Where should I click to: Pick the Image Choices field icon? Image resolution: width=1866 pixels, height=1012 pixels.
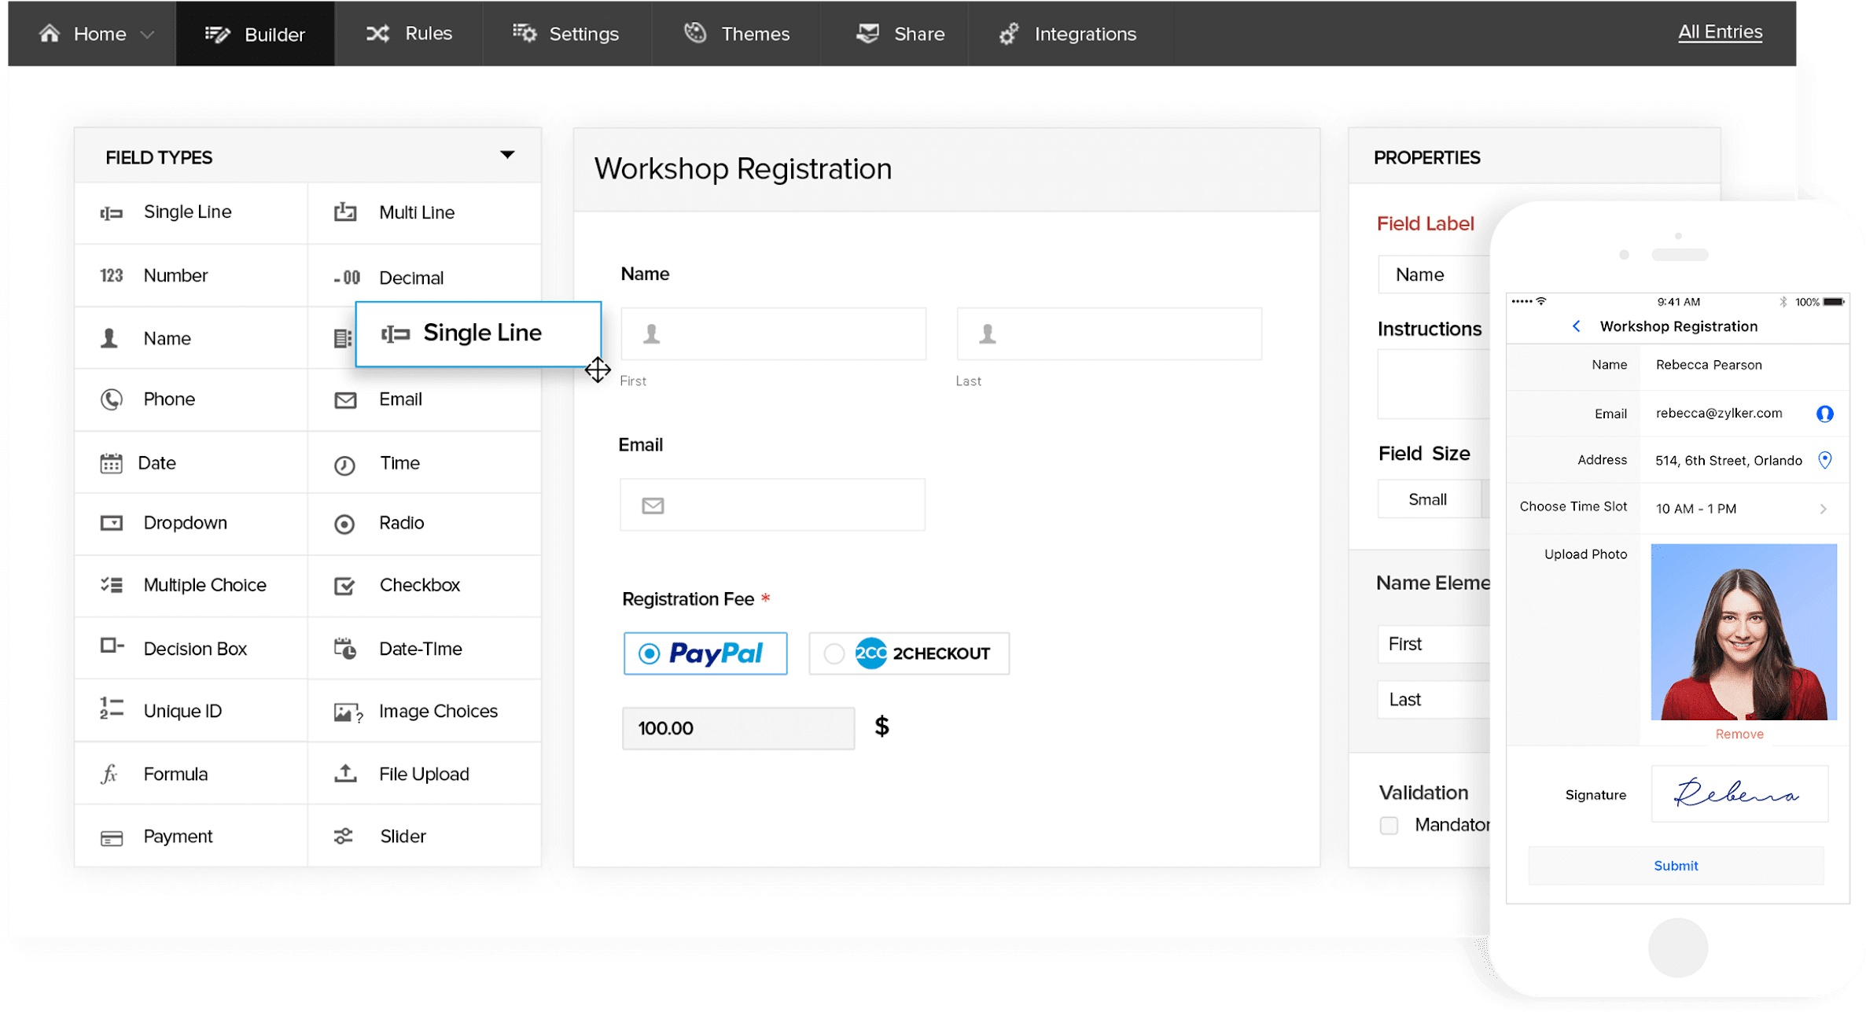[x=347, y=712]
